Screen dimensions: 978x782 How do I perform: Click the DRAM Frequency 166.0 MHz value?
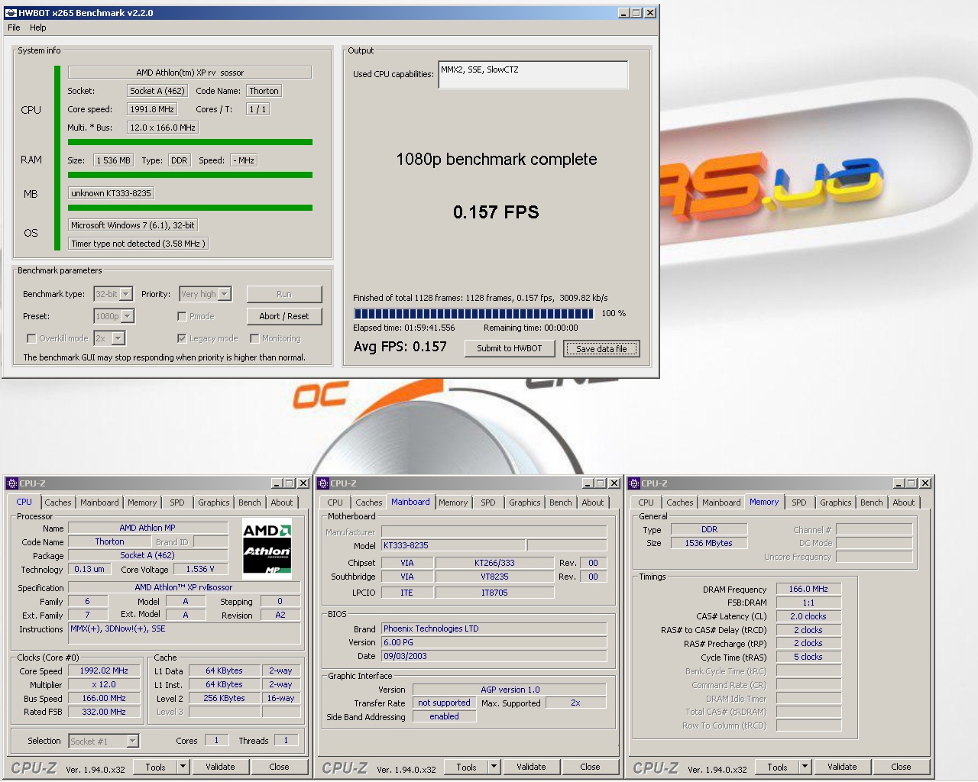[x=808, y=589]
